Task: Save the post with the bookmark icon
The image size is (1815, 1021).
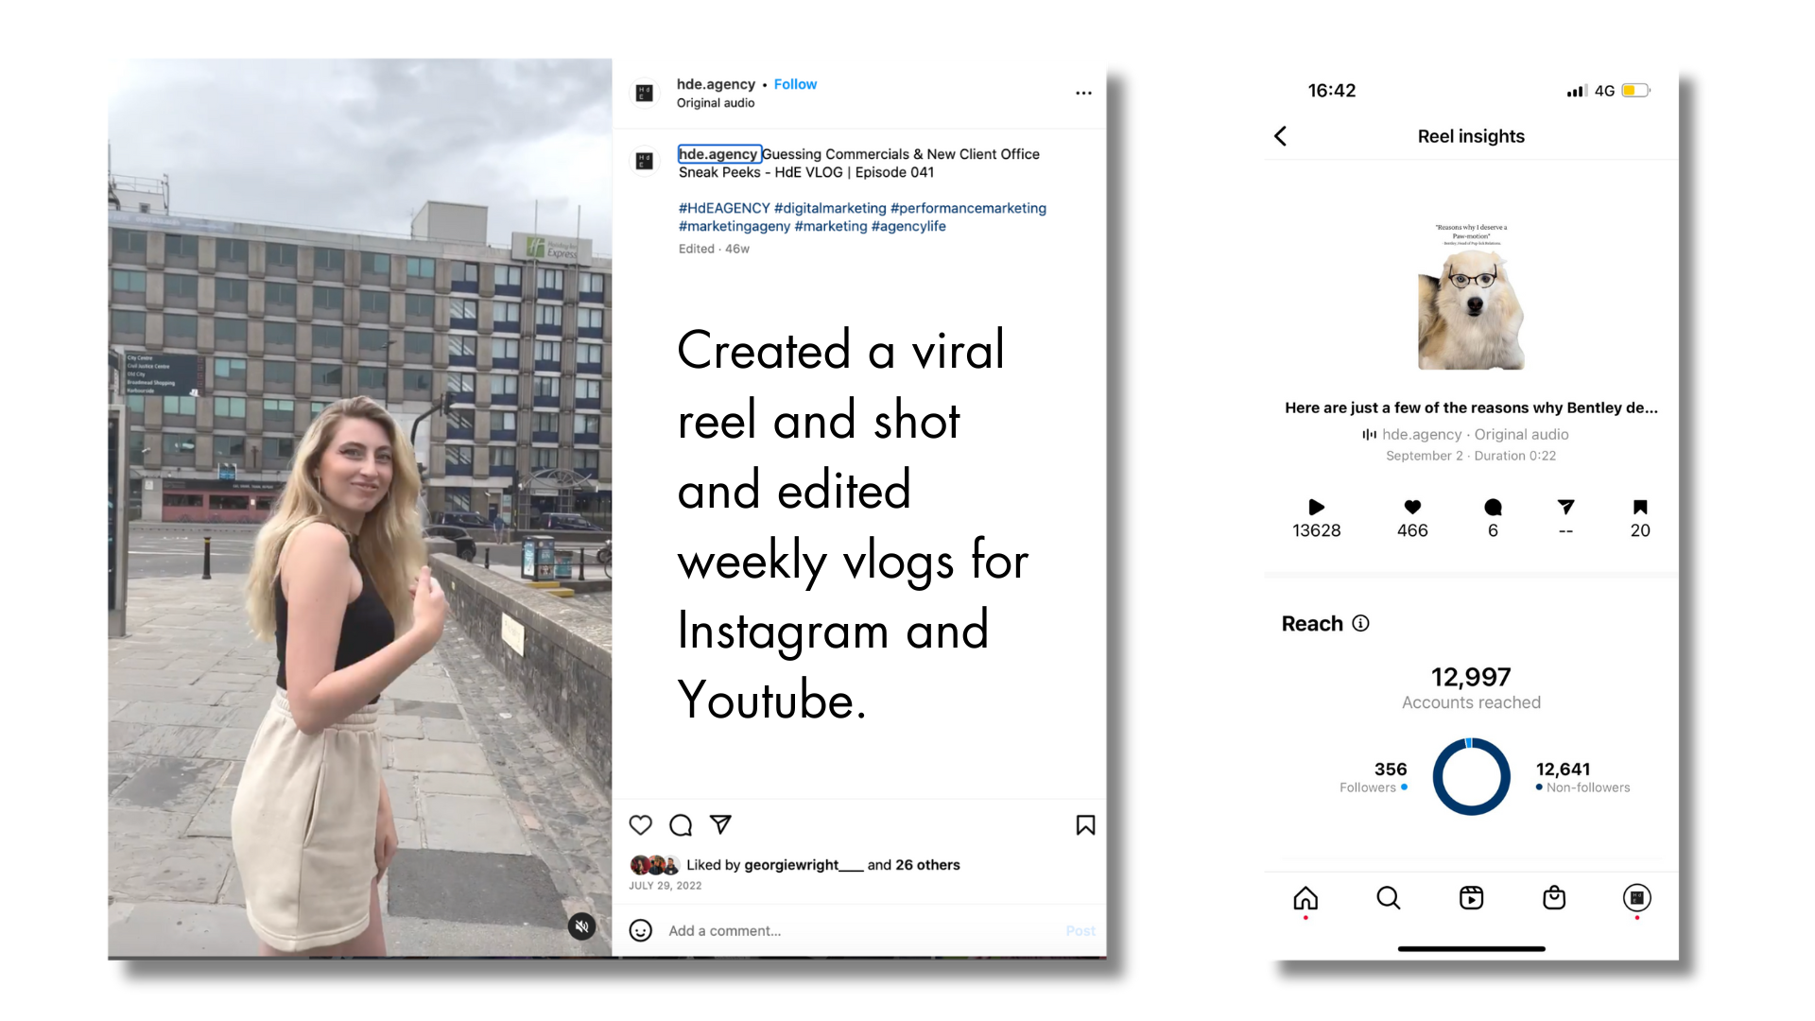Action: click(1085, 824)
